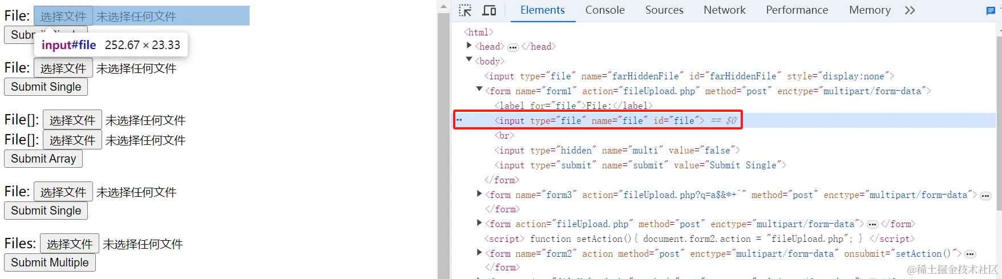Click the first File[]: label on the page
Screen dimensions: 1002x279
[x=22, y=120]
